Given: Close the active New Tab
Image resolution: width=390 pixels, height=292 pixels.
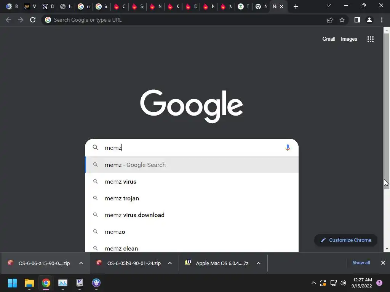Looking at the screenshot, I should [281, 7].
